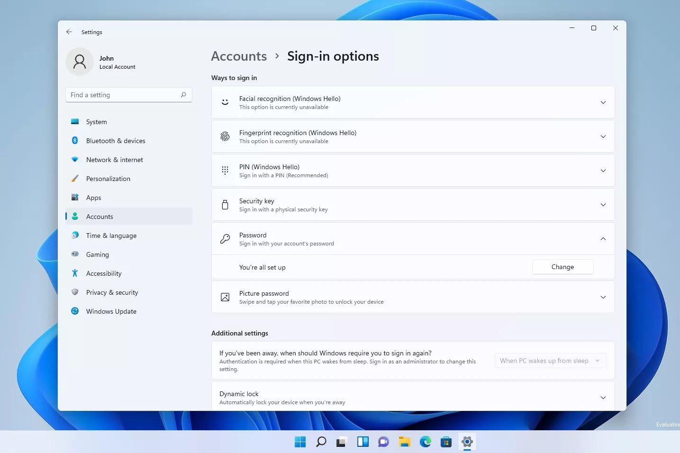The width and height of the screenshot is (680, 453).
Task: Click the Find a setting field
Action: 128,95
